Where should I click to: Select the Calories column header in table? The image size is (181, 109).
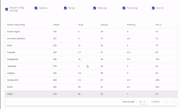[x=56, y=25]
